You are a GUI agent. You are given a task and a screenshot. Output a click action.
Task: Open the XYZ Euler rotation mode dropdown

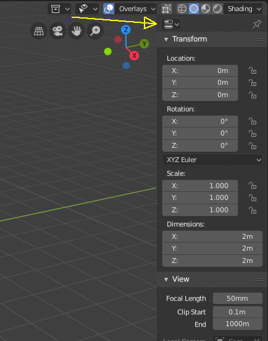212,160
